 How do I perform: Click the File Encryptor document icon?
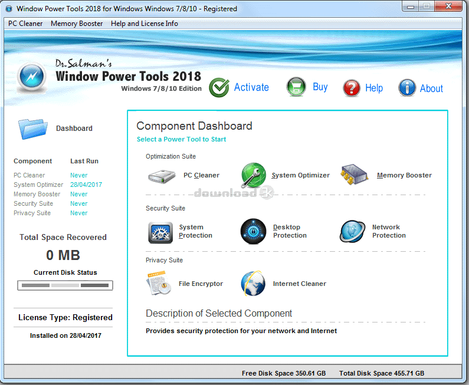tap(159, 283)
